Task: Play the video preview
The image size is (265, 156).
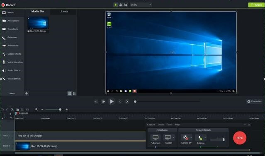Action: [112, 101]
